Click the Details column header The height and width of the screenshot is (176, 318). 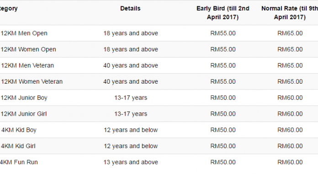click(130, 9)
